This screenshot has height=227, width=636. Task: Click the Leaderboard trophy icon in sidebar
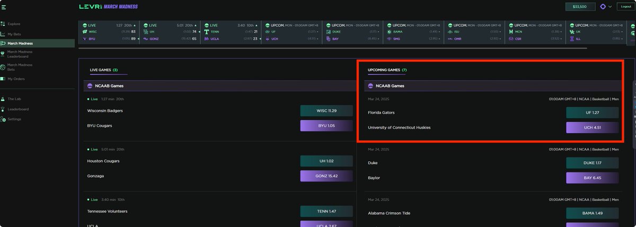tap(3, 109)
